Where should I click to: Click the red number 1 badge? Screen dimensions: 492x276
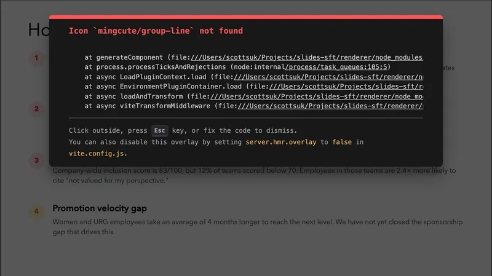click(x=36, y=58)
